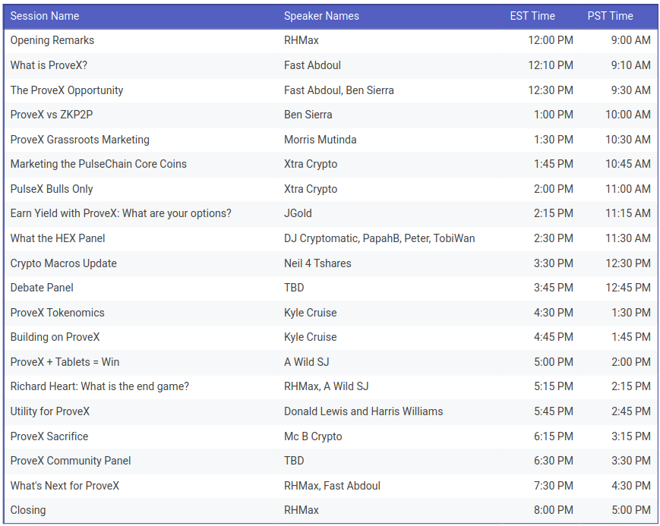Click the 5:00 PM PST time cell
The width and height of the screenshot is (660, 526).
coord(631,510)
